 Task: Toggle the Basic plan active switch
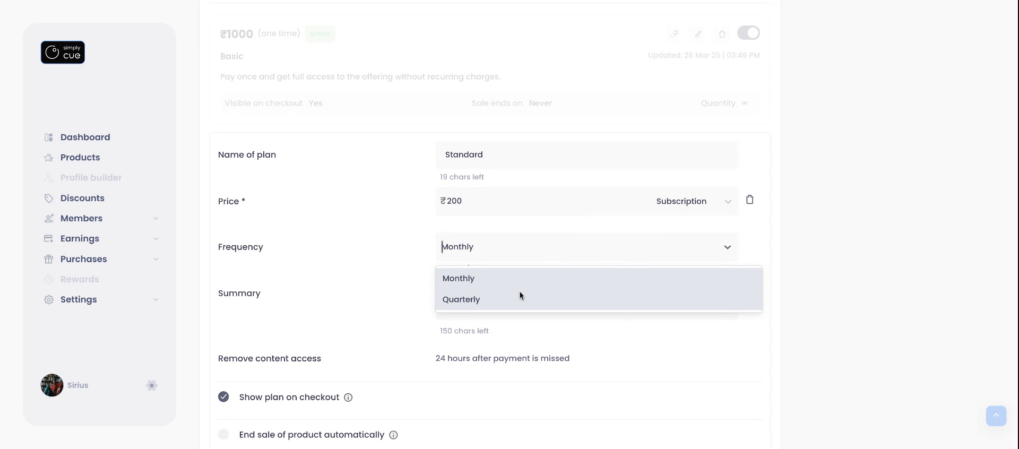point(748,33)
